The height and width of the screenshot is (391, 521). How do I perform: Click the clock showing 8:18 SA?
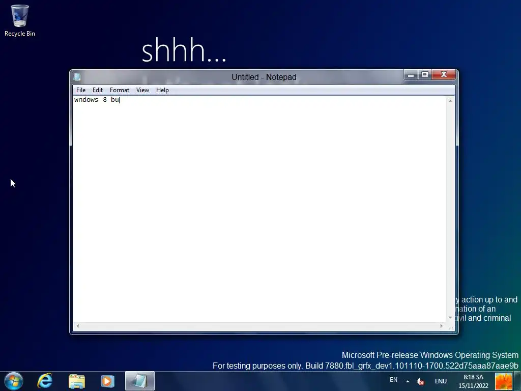[x=473, y=377]
